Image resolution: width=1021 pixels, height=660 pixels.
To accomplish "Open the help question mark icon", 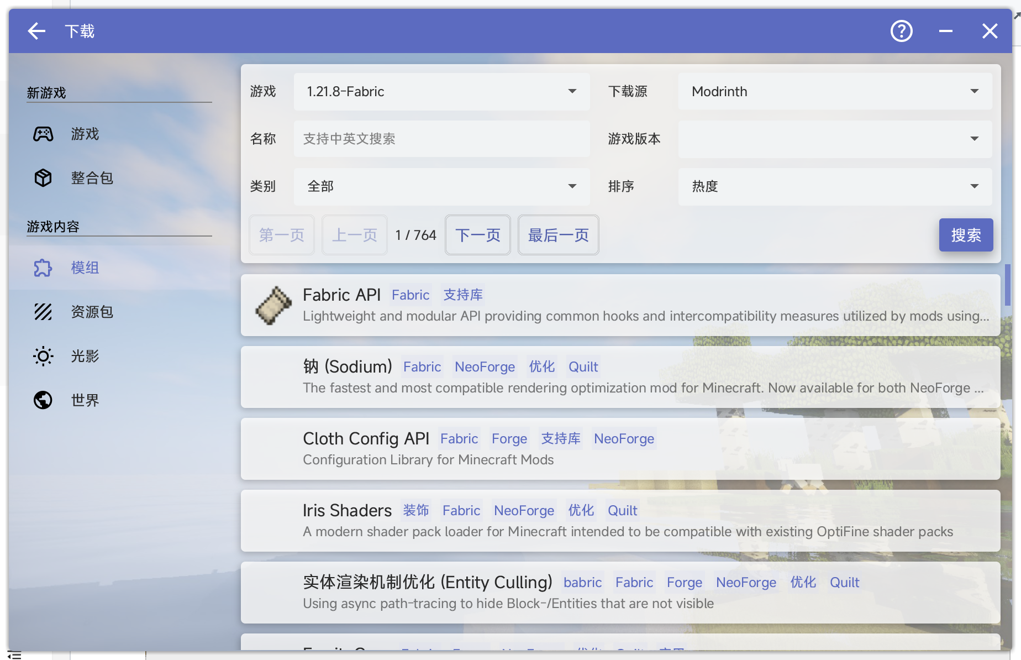I will click(901, 31).
